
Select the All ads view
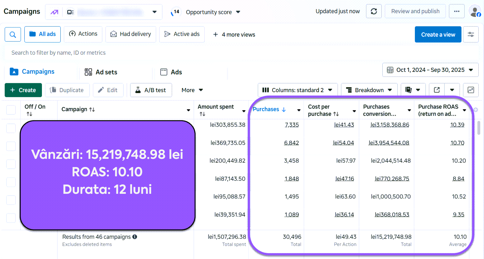[43, 34]
